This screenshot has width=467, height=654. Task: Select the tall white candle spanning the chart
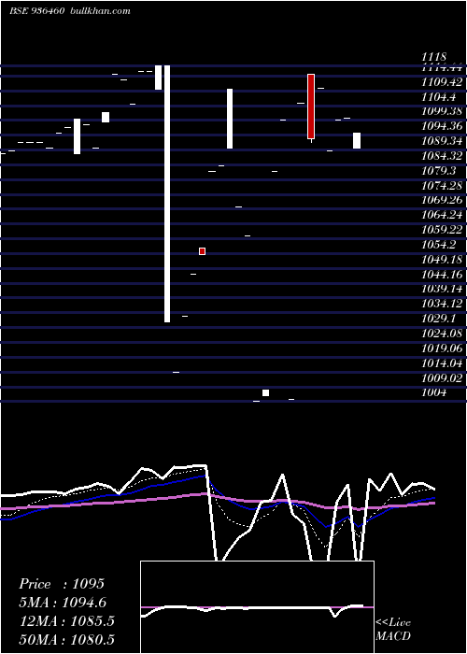[x=167, y=193]
